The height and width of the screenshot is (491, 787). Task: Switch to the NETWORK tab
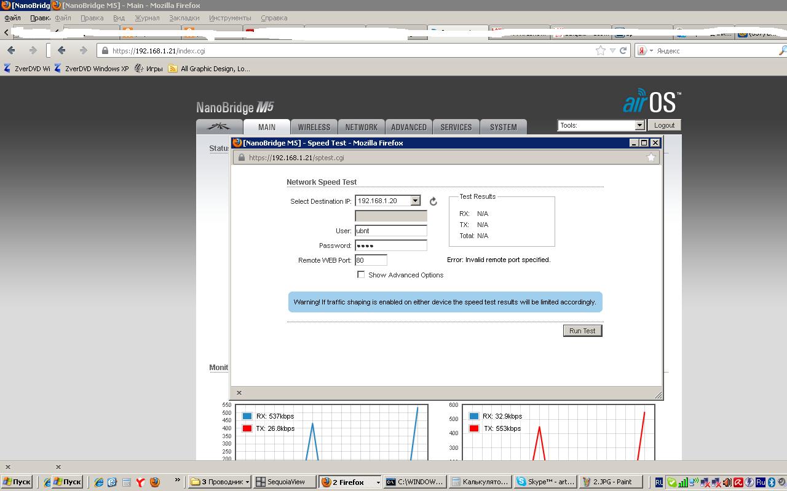coord(362,127)
